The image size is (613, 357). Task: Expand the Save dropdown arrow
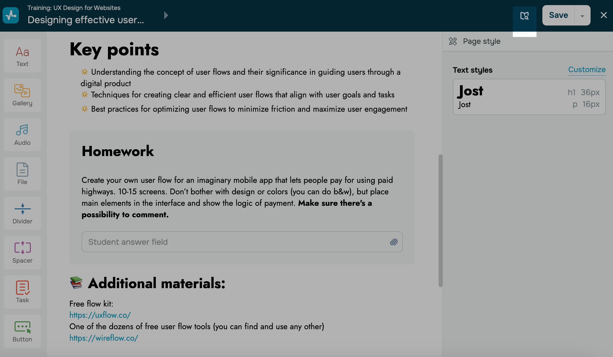(x=582, y=16)
